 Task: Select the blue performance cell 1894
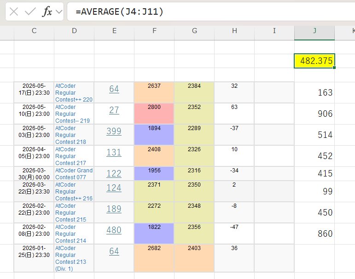(154, 135)
